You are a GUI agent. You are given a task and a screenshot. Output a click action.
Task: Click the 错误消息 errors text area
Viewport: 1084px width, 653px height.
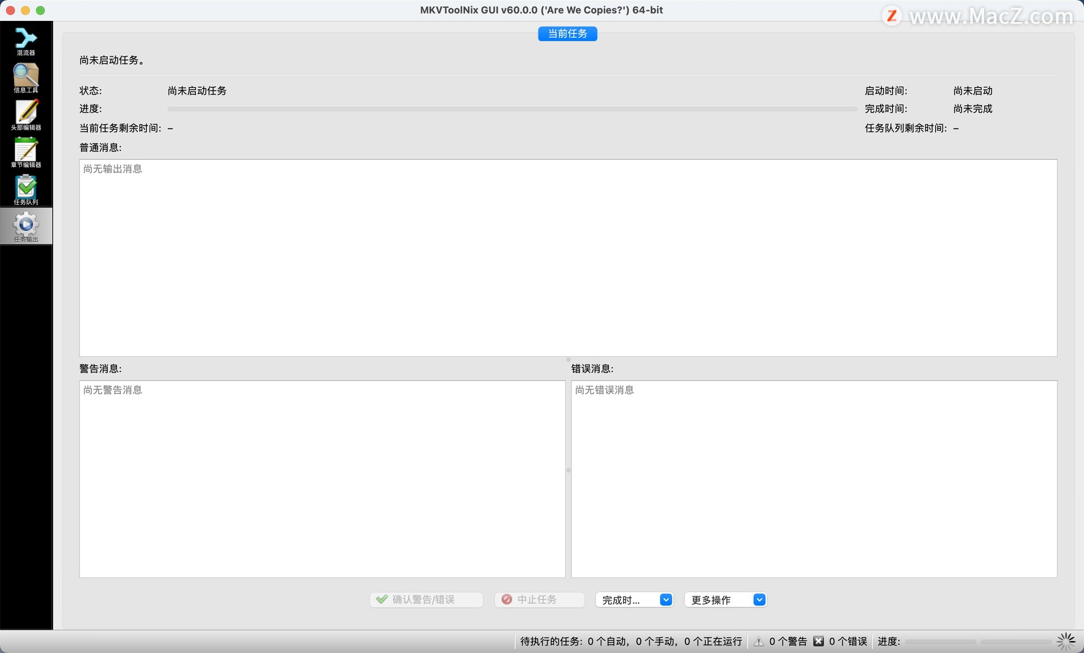point(814,479)
